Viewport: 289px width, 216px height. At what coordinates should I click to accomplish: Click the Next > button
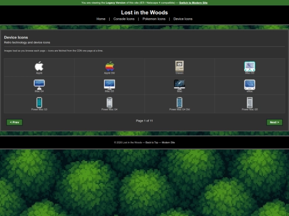click(275, 122)
